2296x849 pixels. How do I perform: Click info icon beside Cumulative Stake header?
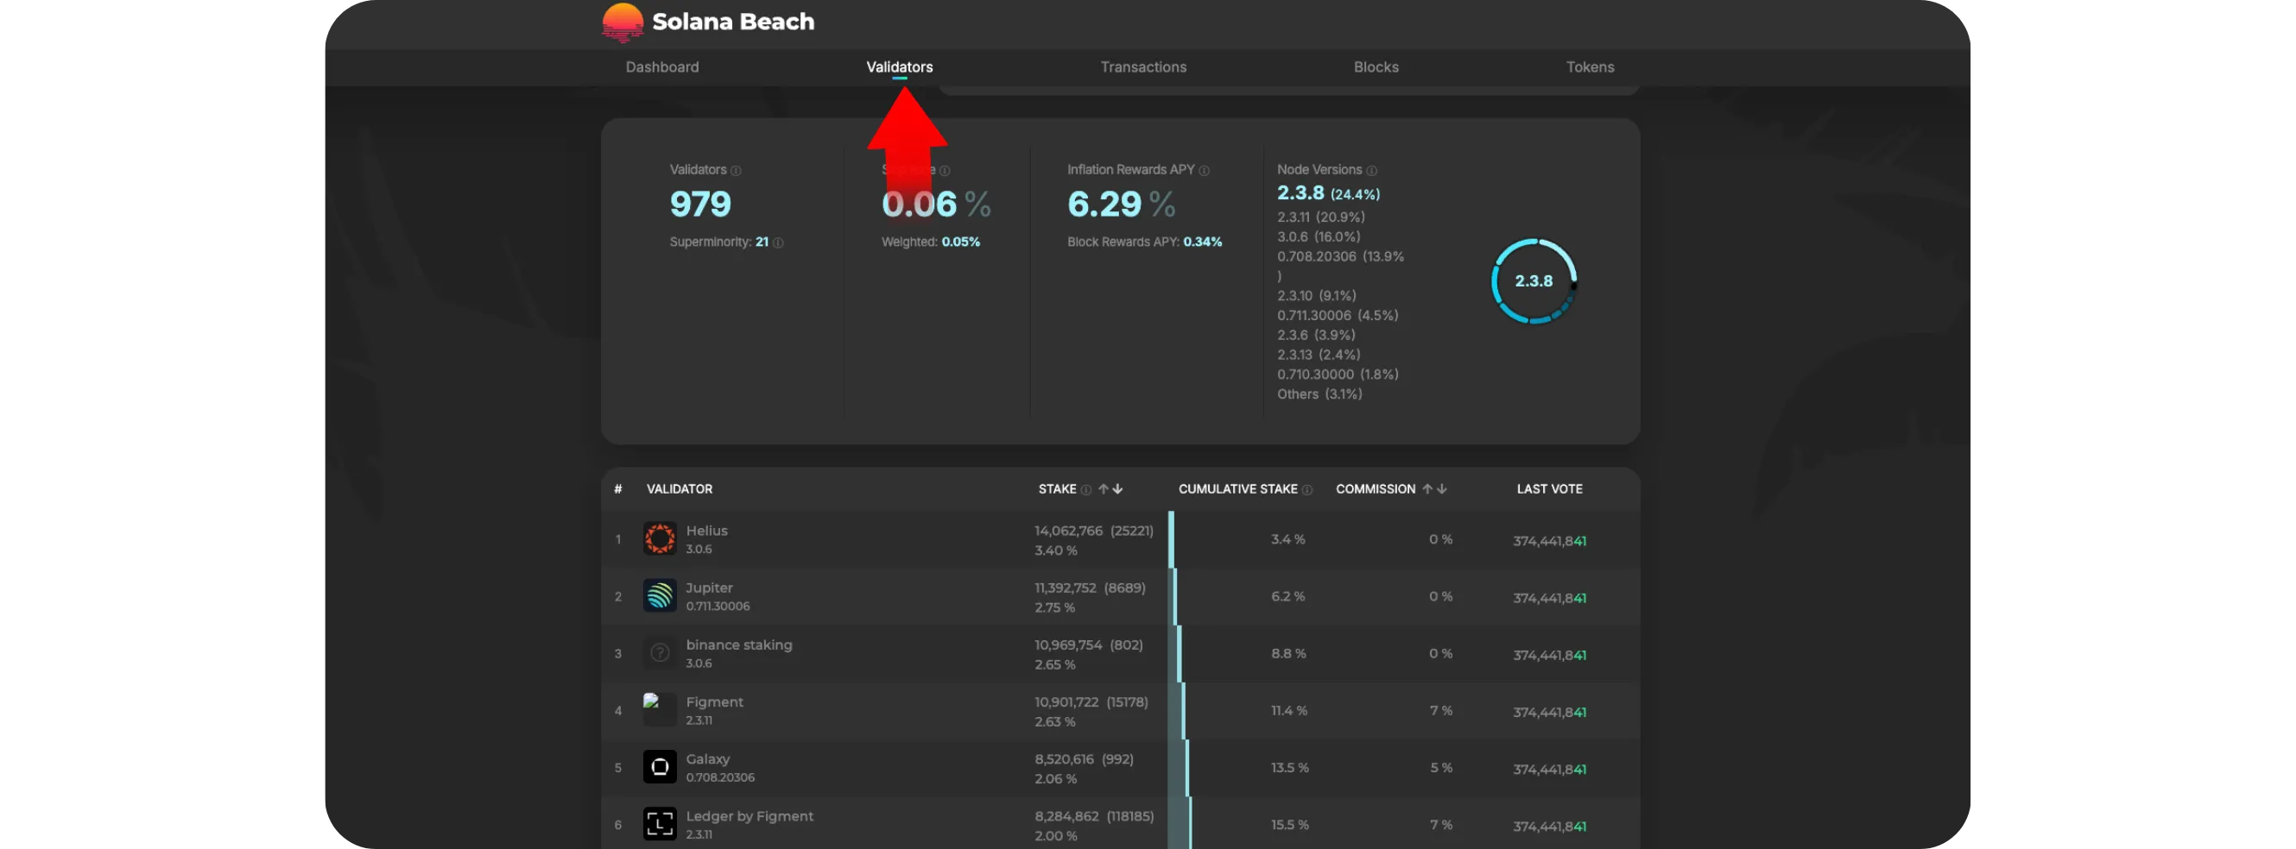[x=1307, y=490]
